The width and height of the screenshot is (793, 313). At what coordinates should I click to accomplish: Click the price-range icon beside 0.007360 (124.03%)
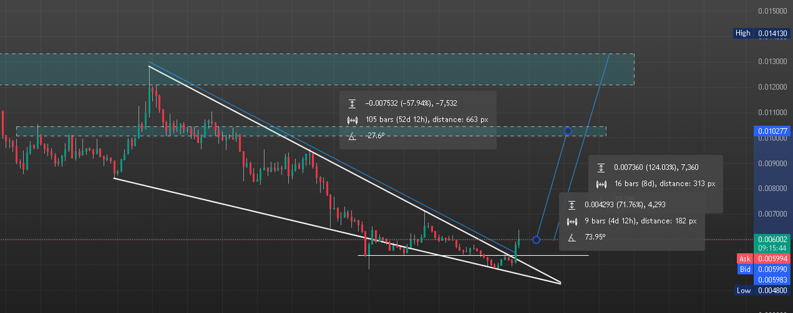[601, 168]
